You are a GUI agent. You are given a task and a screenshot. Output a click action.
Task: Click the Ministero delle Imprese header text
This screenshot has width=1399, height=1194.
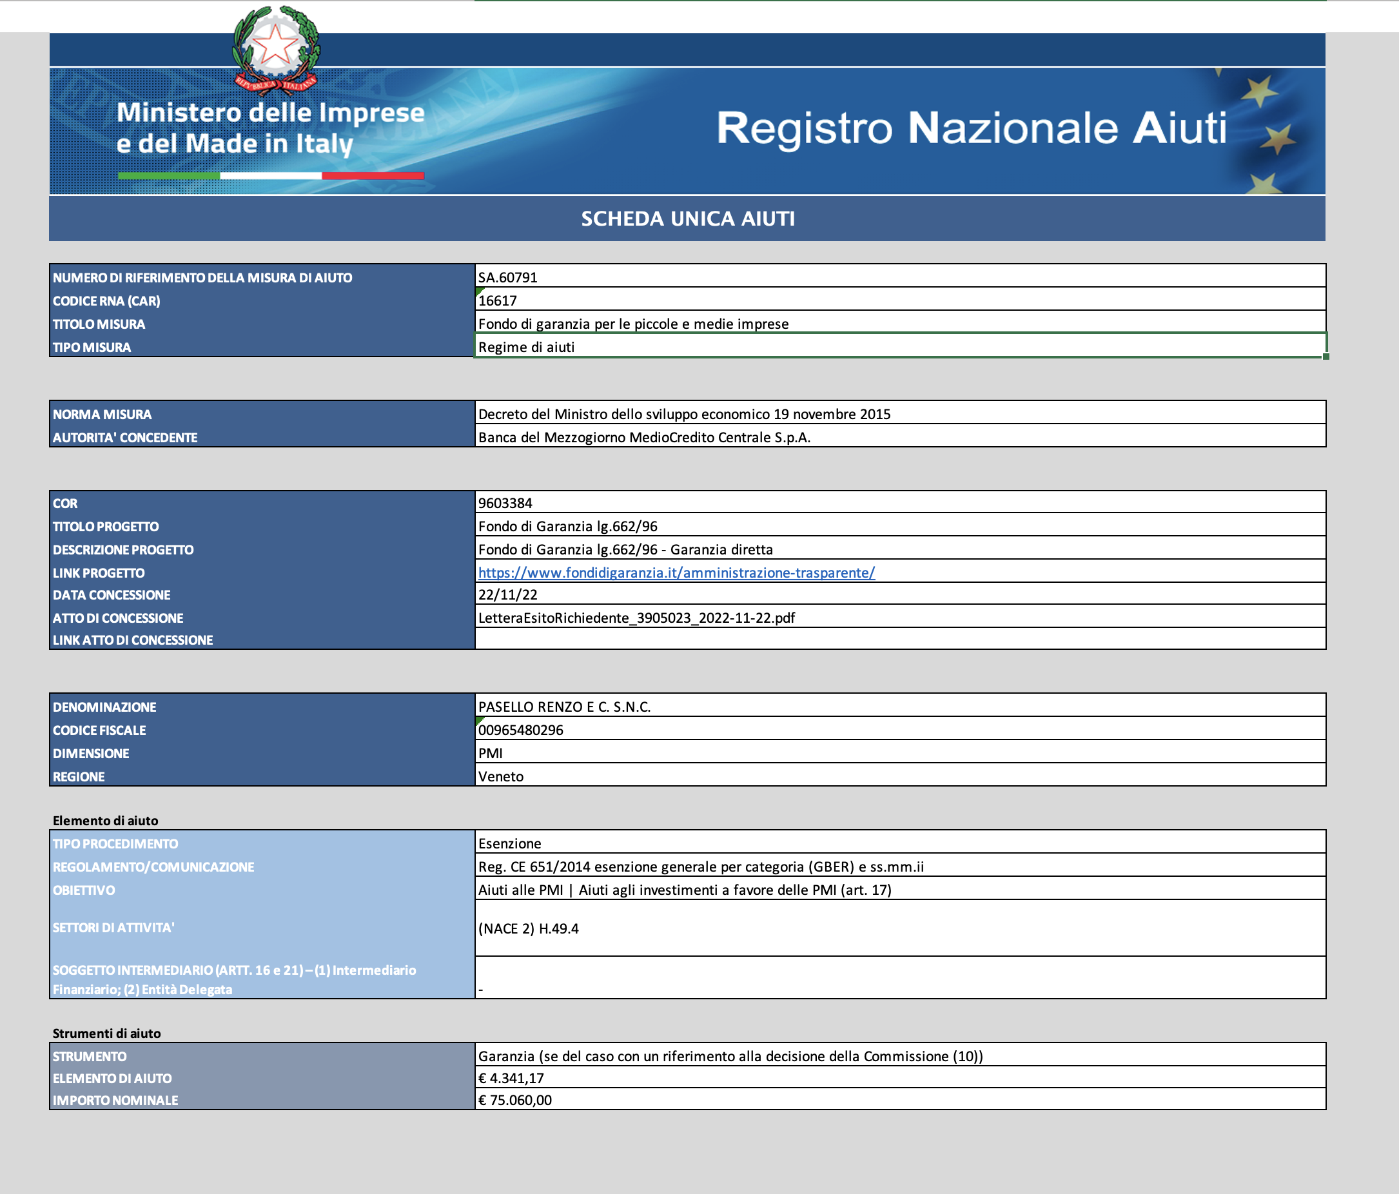tap(270, 128)
